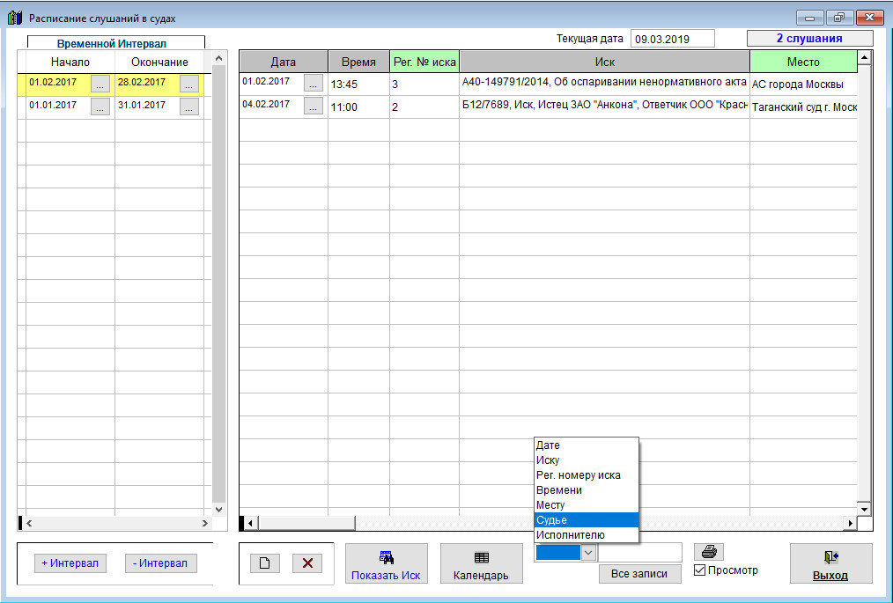Open date picker for end 31.01.2017
Viewport: 893px width, 603px height.
189,107
